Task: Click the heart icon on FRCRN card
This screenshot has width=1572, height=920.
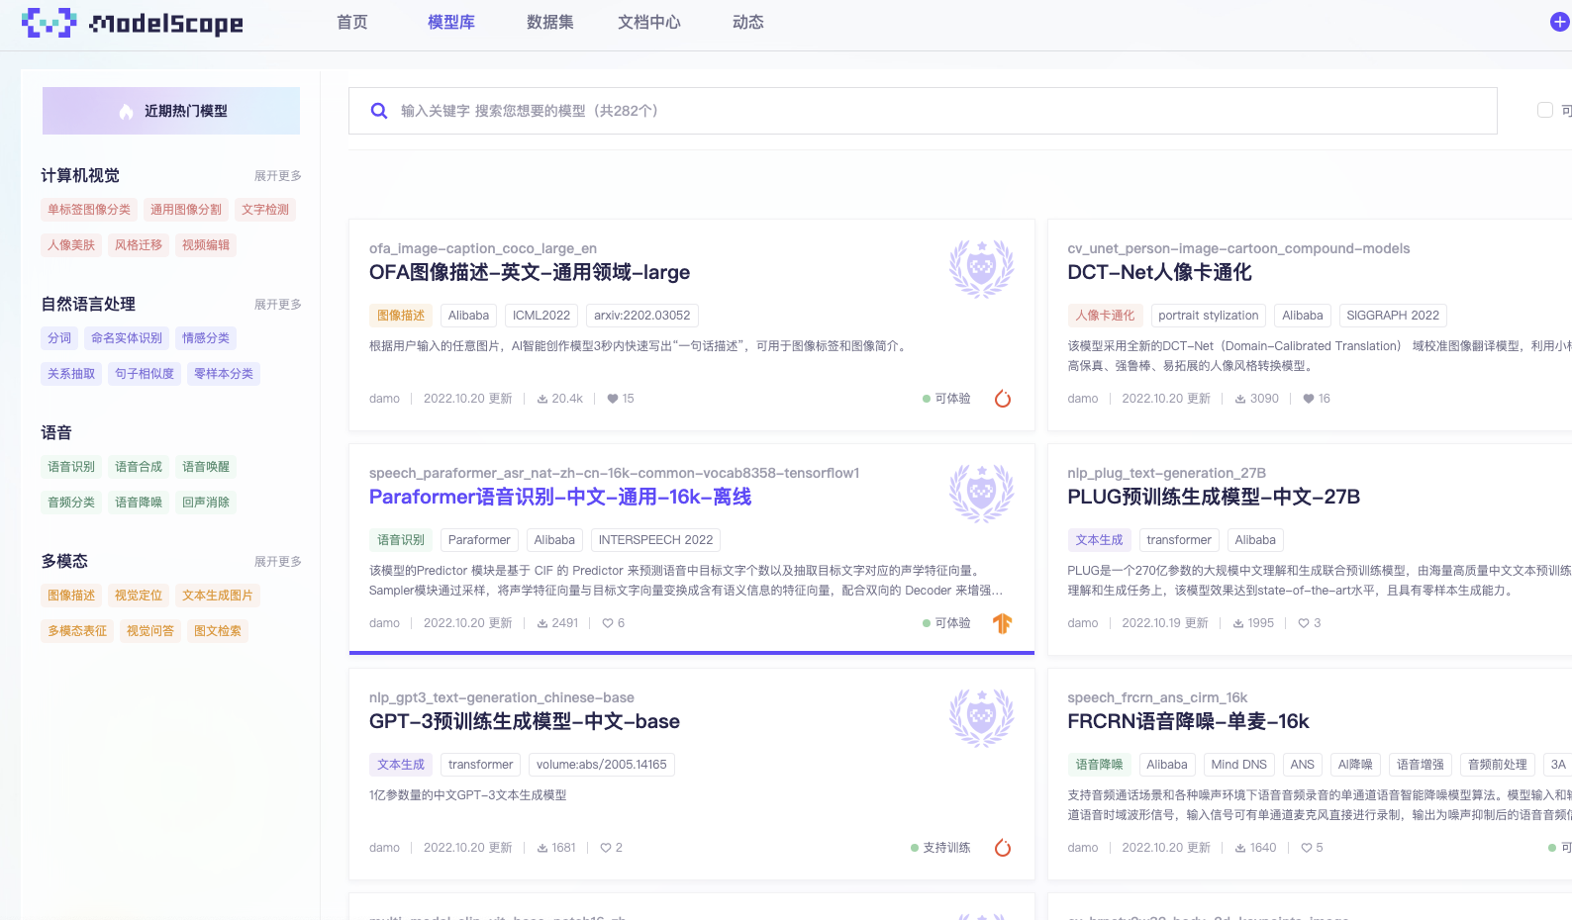Action: click(1307, 848)
